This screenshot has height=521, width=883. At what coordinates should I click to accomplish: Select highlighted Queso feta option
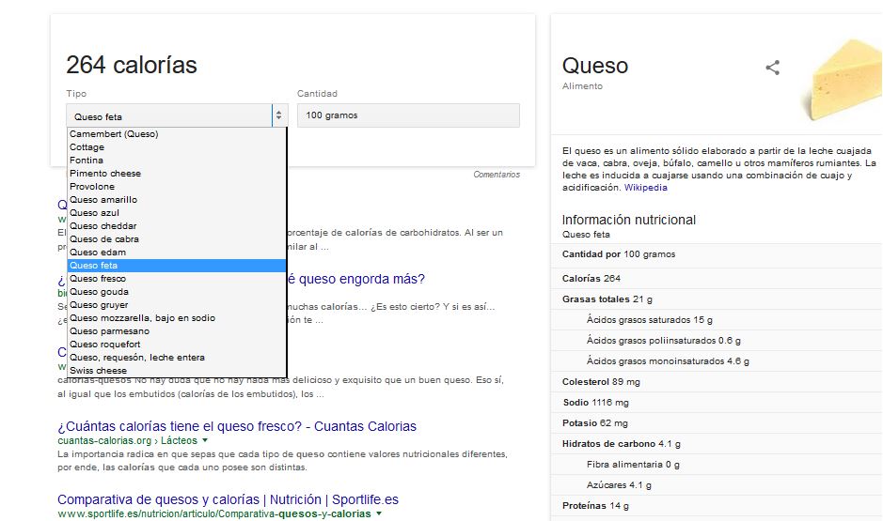(x=176, y=266)
